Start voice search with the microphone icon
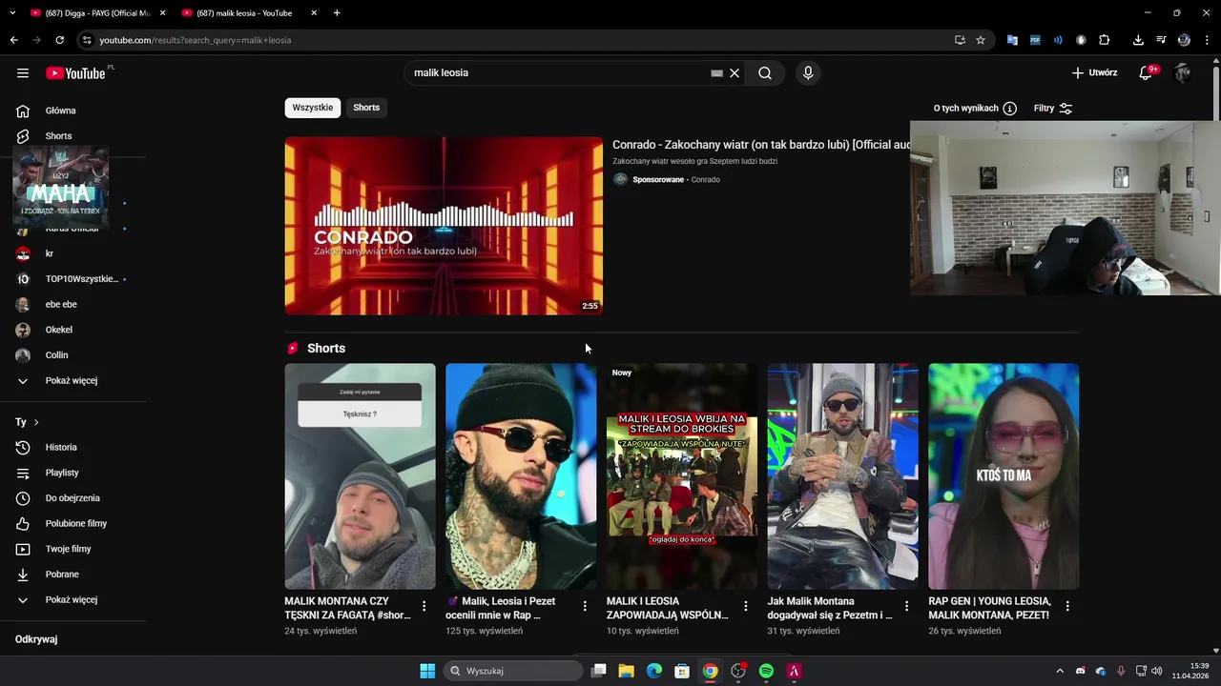This screenshot has height=686, width=1221. coord(808,73)
